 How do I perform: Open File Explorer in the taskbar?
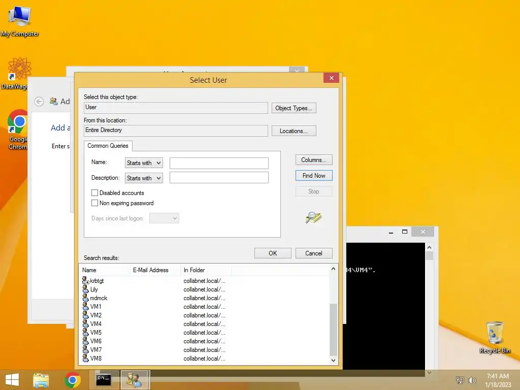(41, 380)
